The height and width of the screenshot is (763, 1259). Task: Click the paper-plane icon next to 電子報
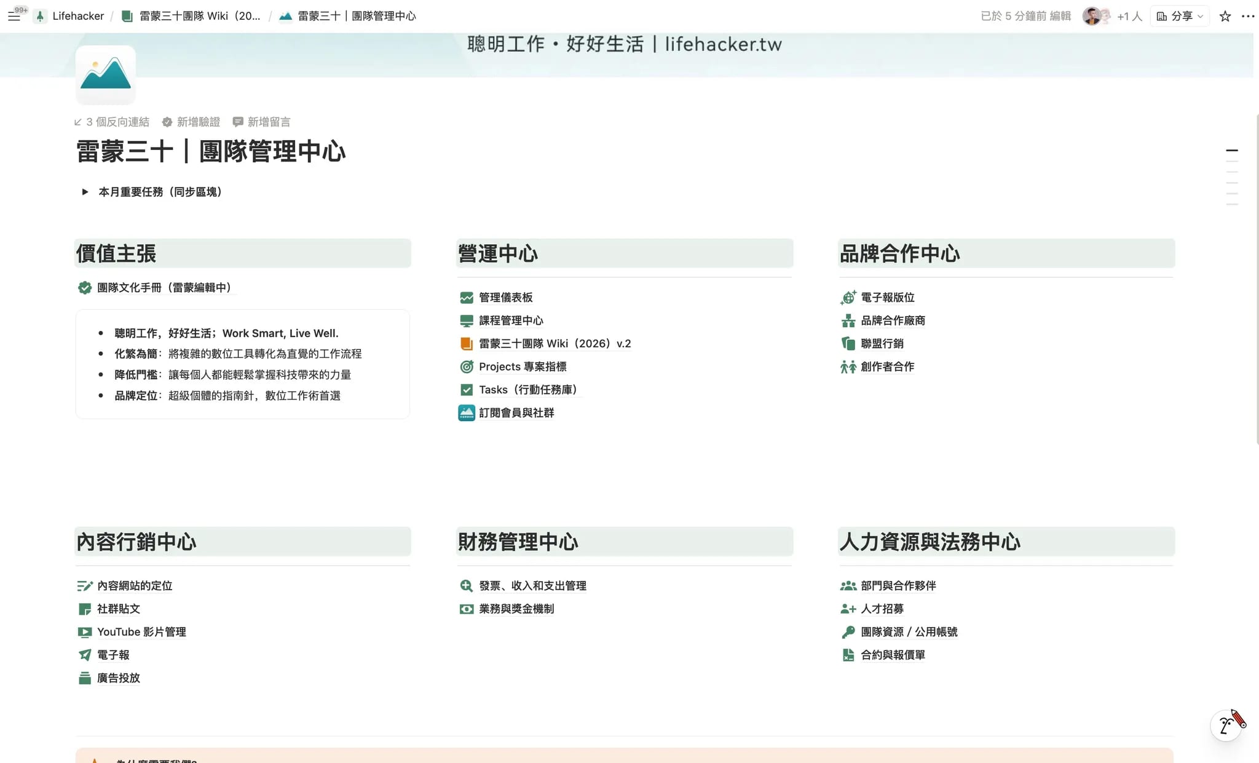[x=85, y=654]
